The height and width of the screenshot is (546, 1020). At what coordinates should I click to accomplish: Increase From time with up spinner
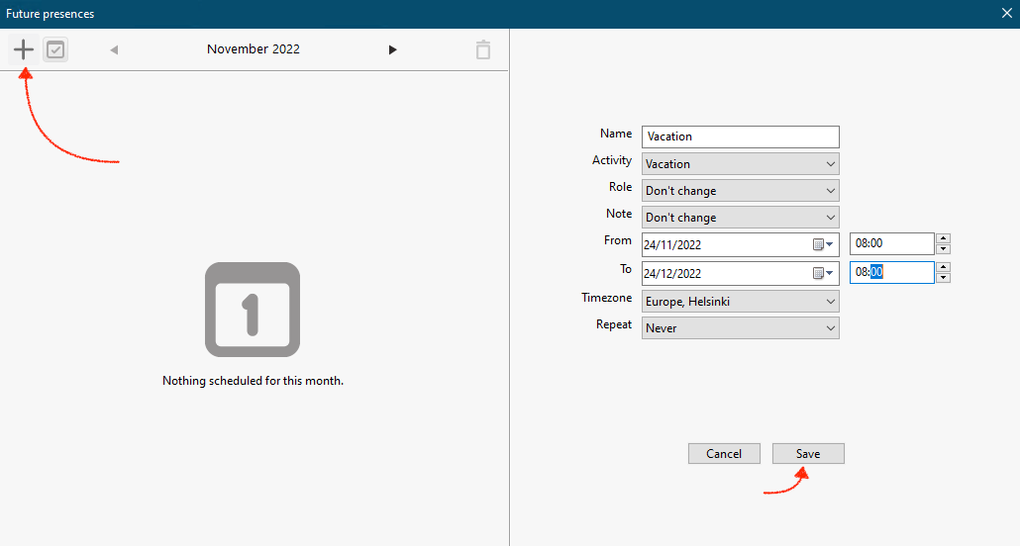coord(943,238)
